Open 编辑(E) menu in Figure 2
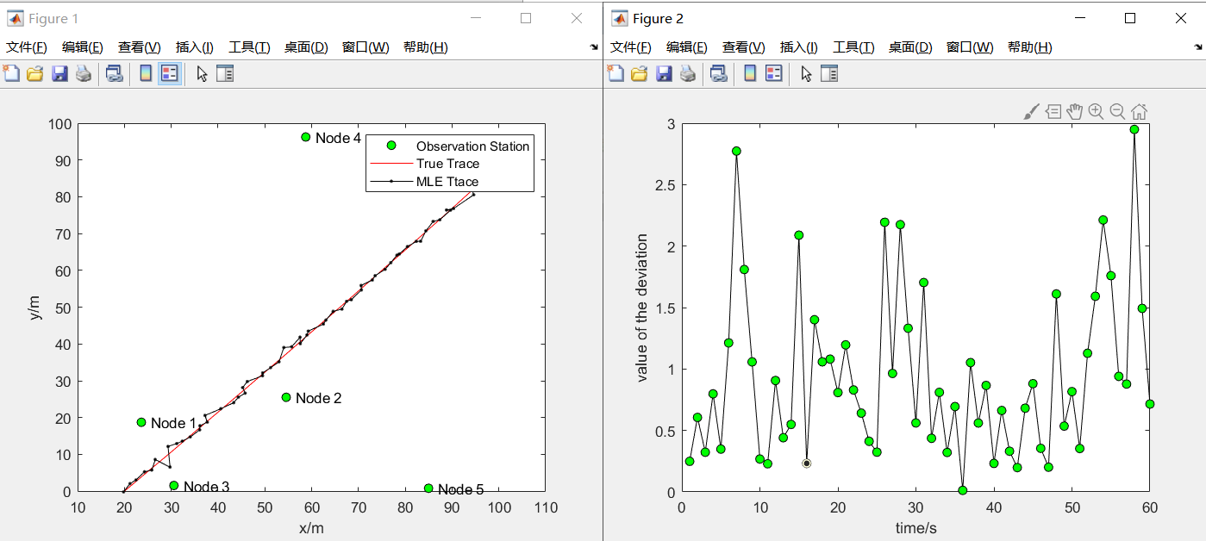This screenshot has height=541, width=1206. tap(687, 47)
